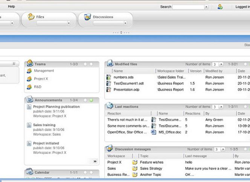Click folder icon for Sales Strategy topic

click(x=135, y=168)
